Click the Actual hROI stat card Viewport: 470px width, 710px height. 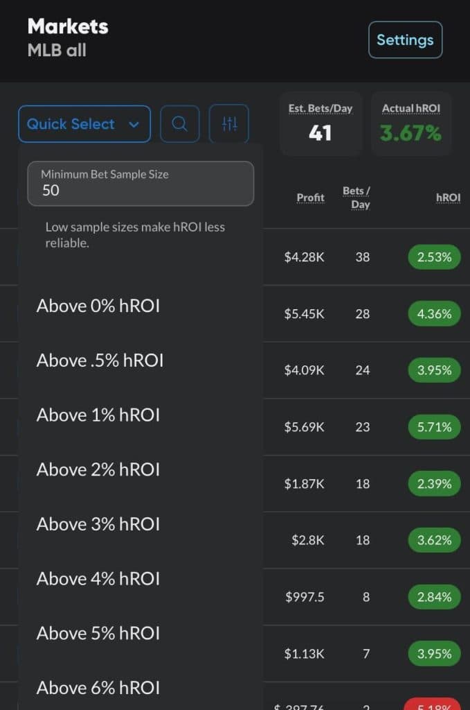[411, 123]
